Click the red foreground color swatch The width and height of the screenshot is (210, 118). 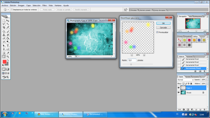tap(4, 62)
